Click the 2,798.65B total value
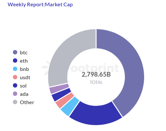The image size is (166, 131). coord(96,74)
